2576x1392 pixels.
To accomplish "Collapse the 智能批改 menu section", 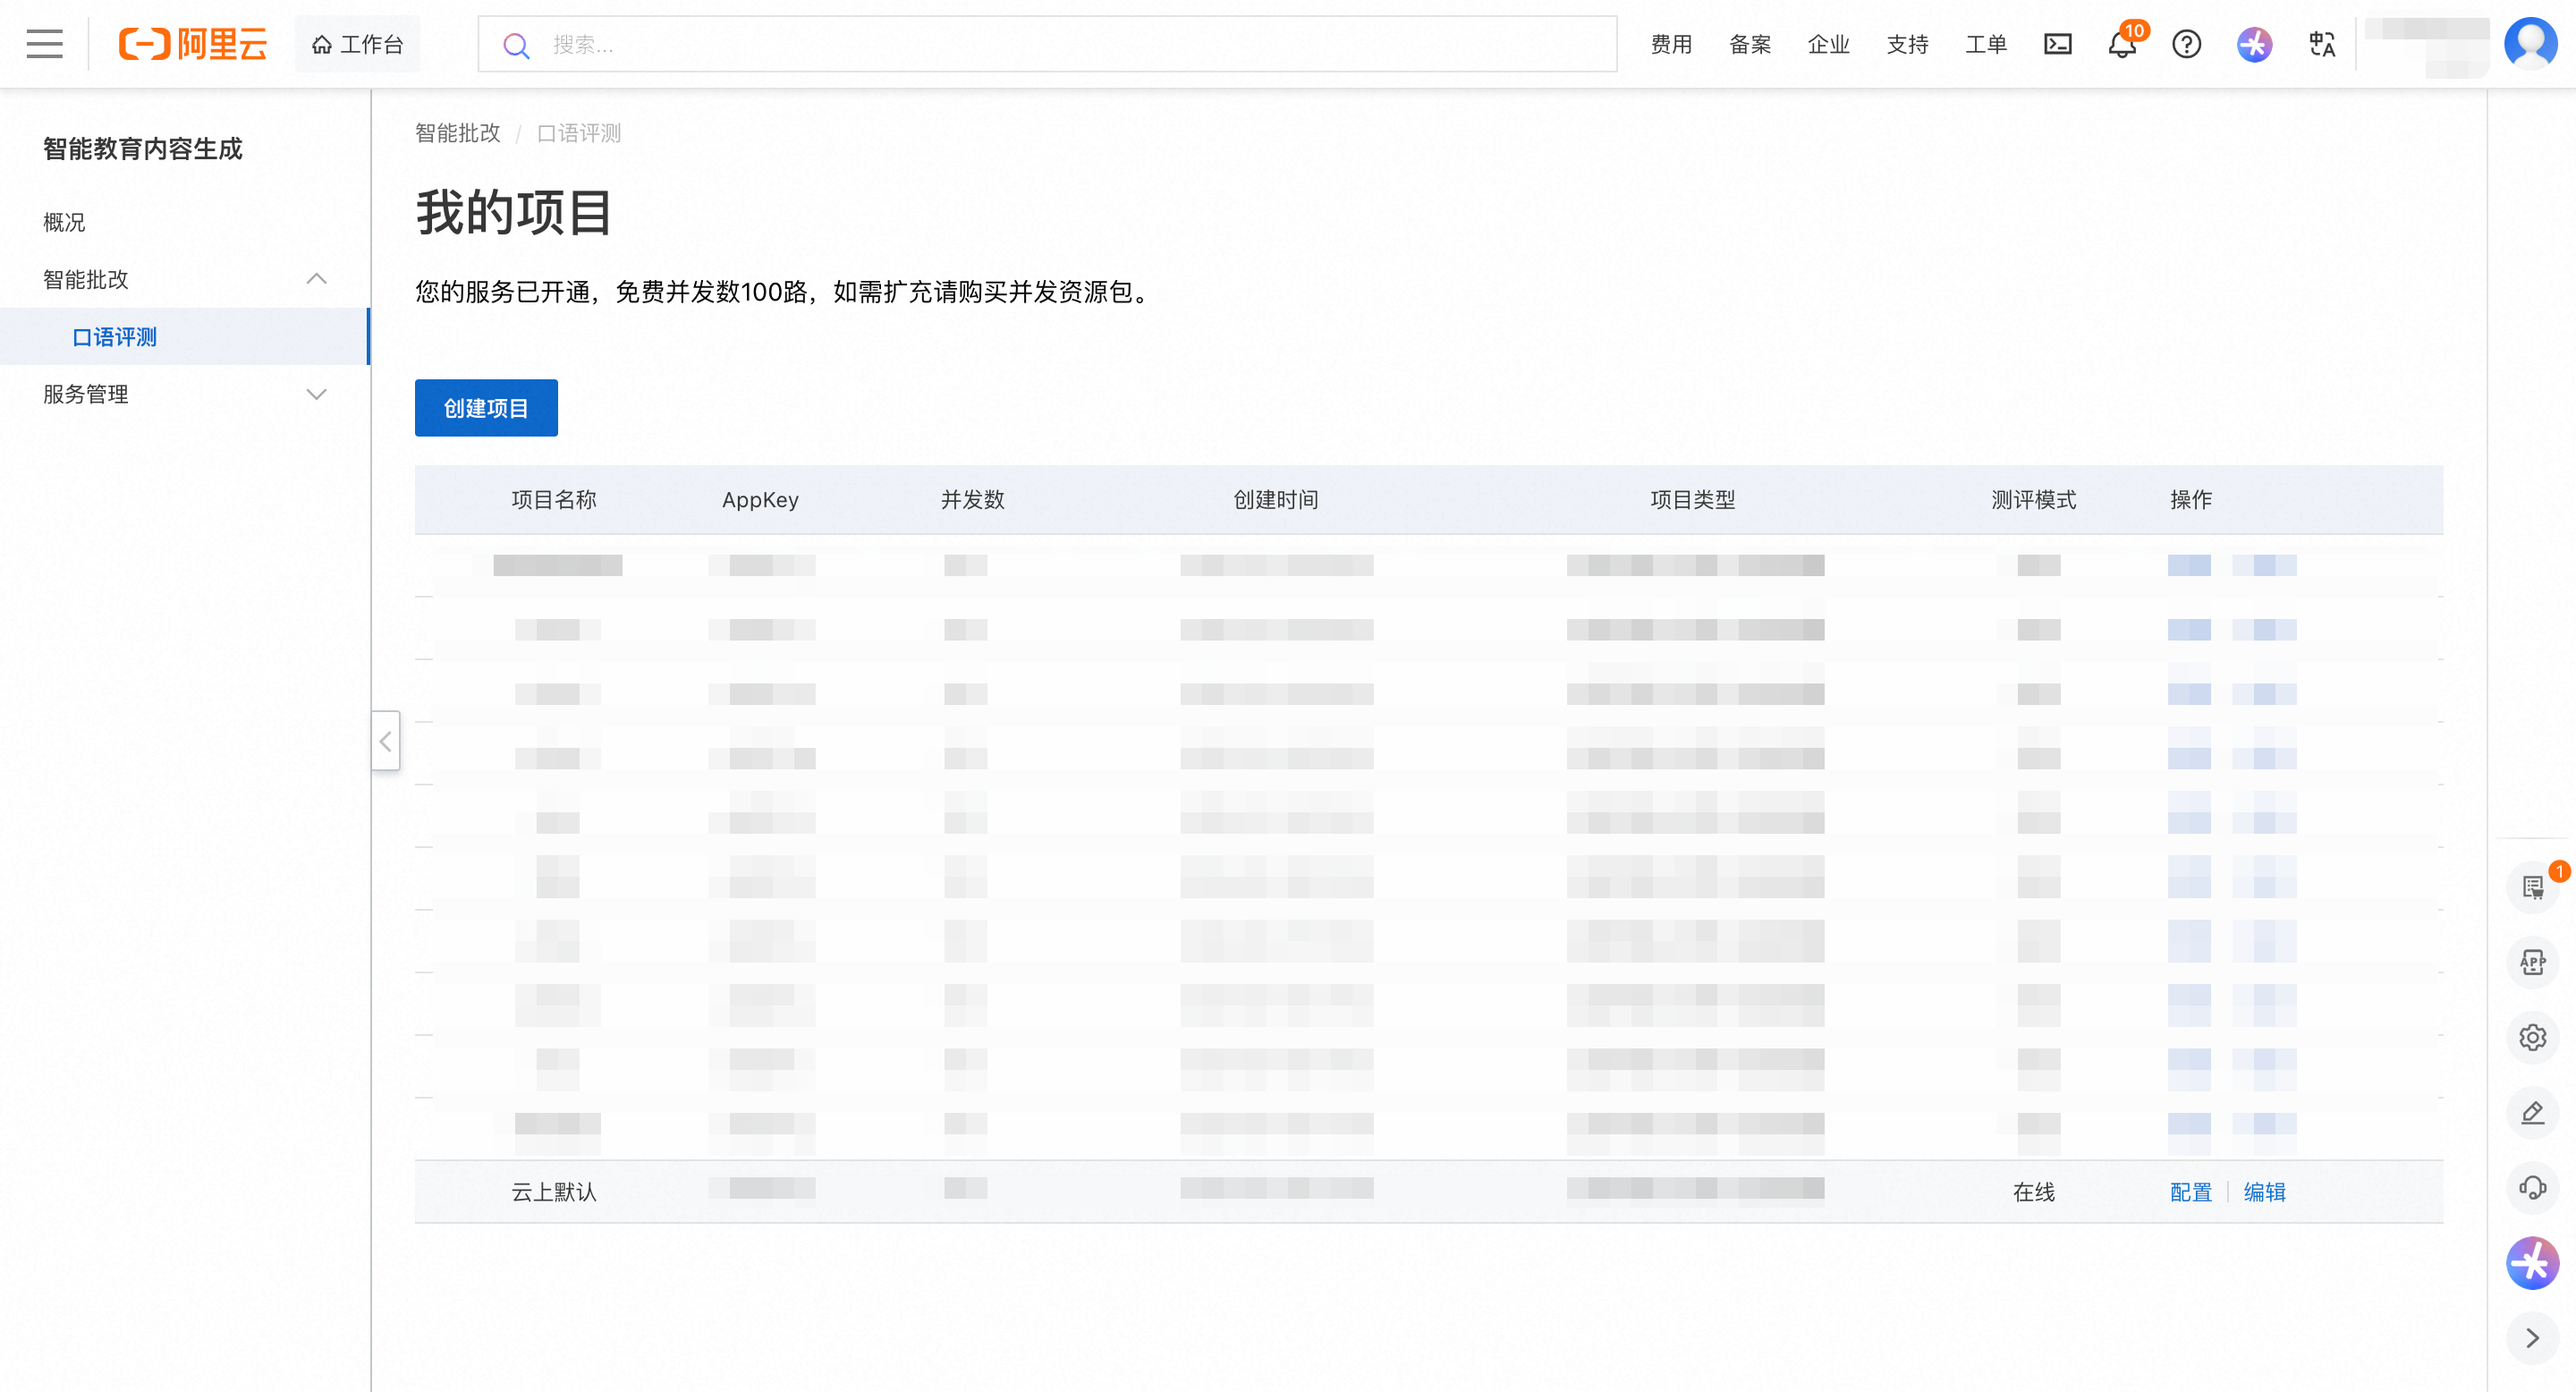I will point(316,279).
